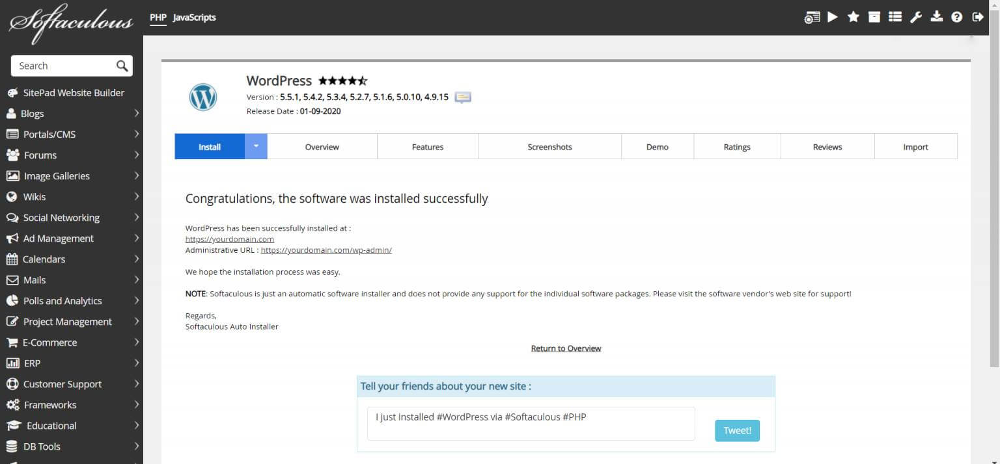Click the Calendars icon in sidebar
Screen dimensions: 1000x464
tap(12, 259)
